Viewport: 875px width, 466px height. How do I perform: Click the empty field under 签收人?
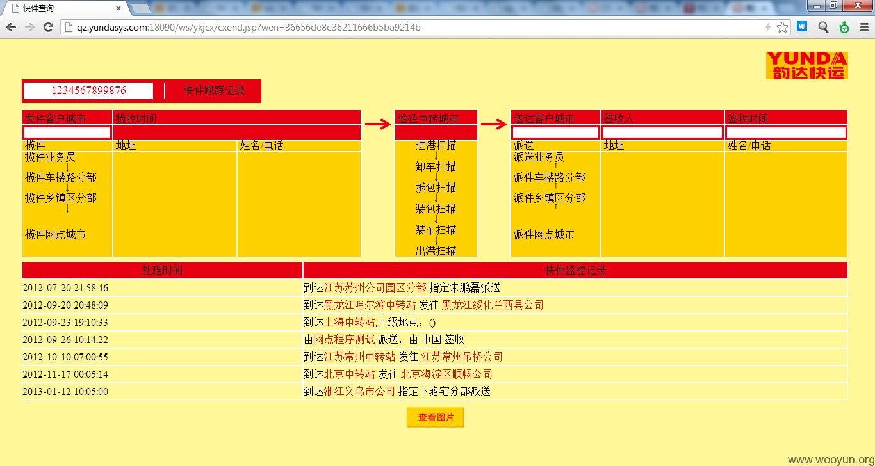662,133
